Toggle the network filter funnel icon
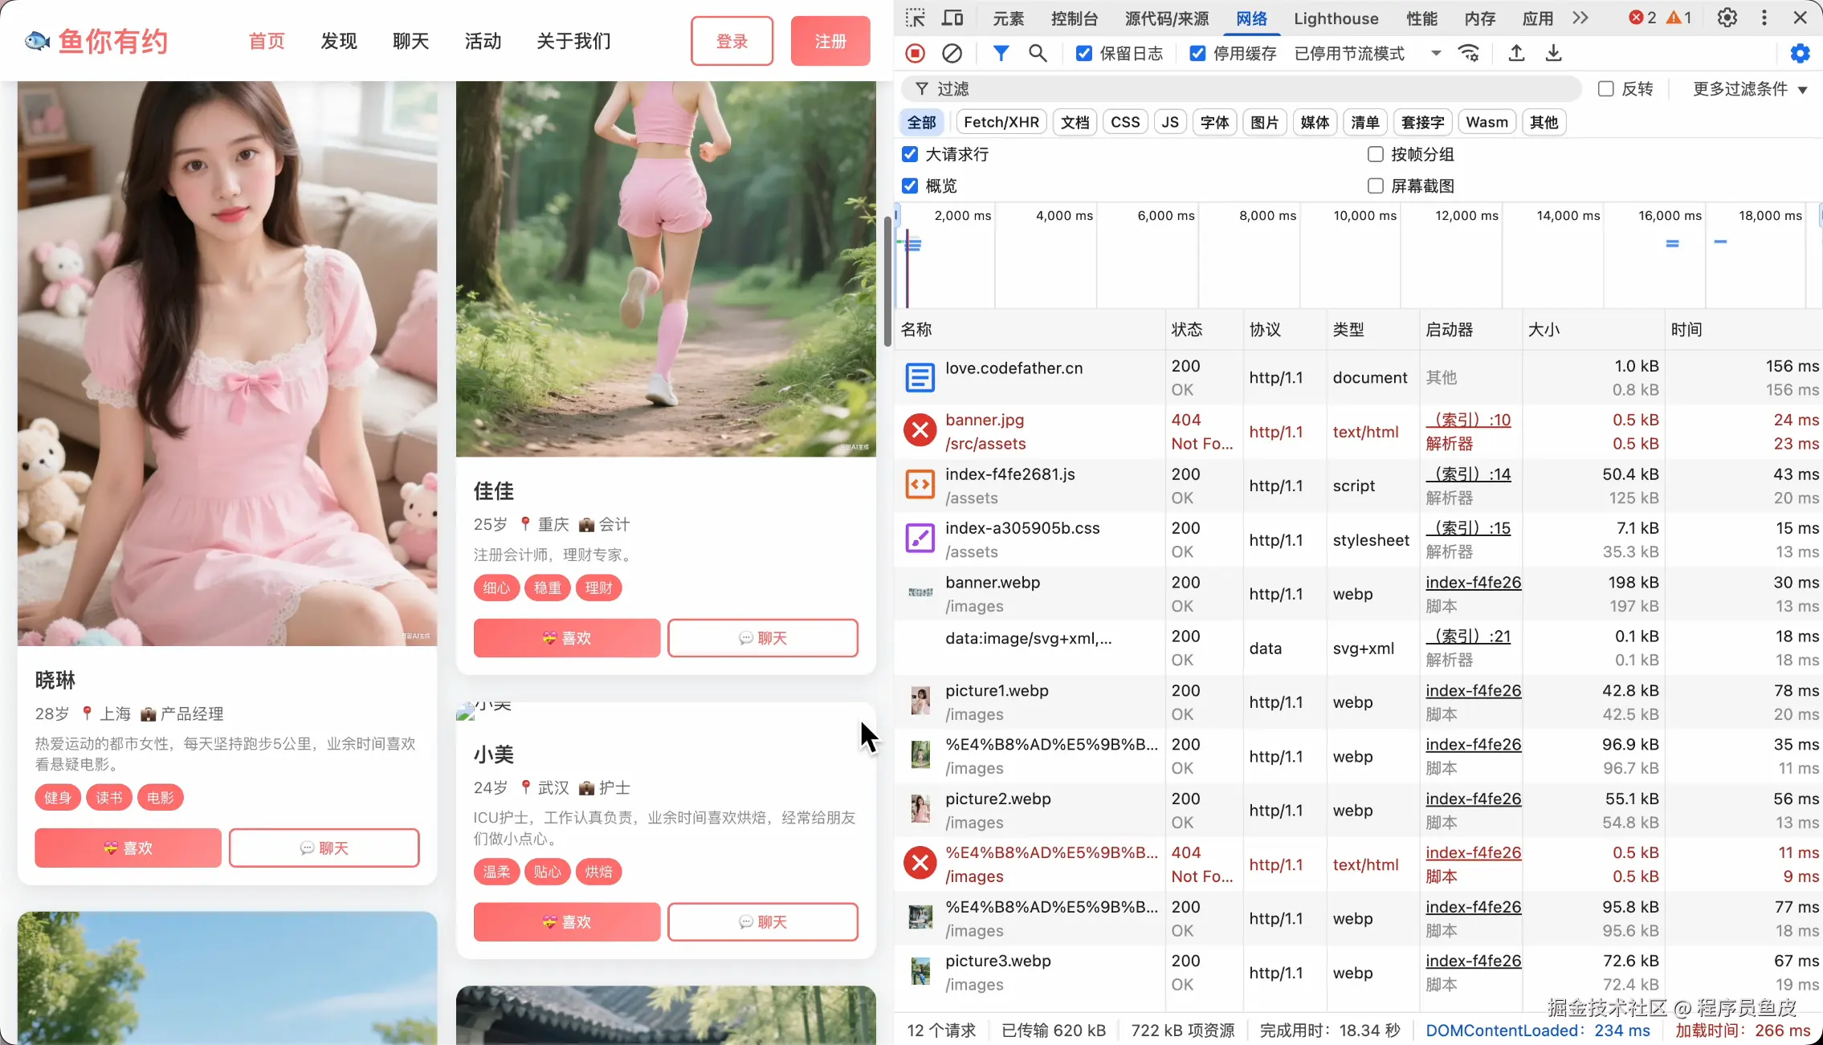Screen dimensions: 1823x1045 pos(1001,53)
